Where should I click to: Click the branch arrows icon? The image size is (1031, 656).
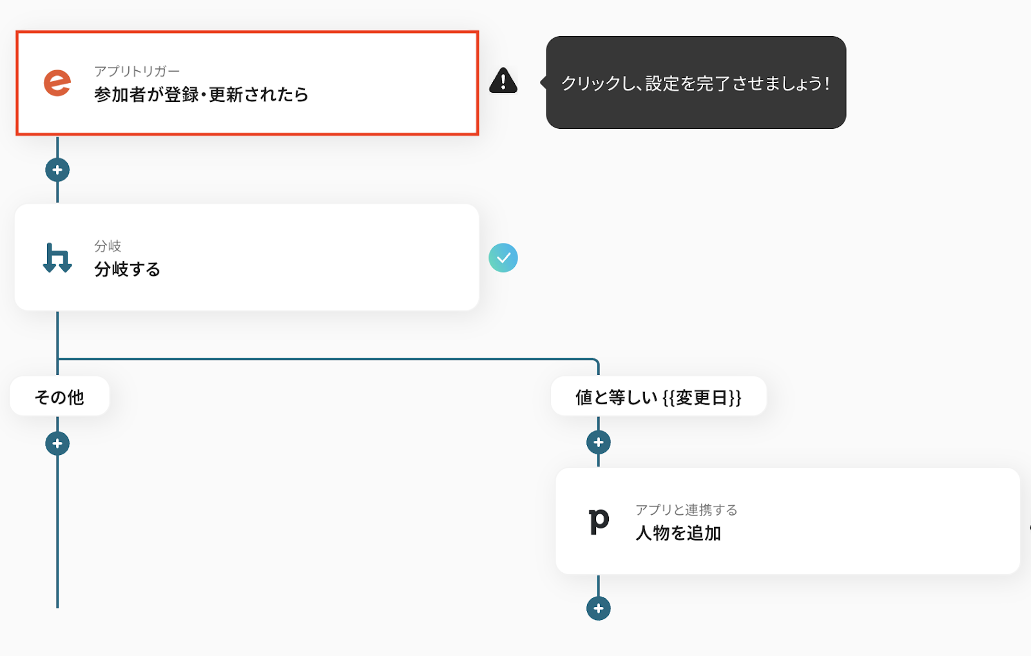pyautogui.click(x=57, y=258)
